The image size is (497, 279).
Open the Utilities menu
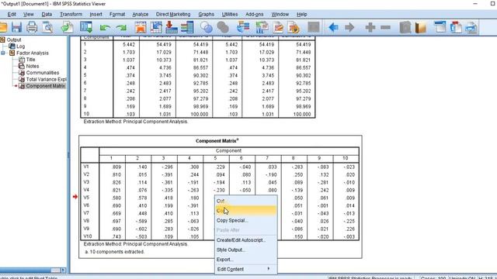coord(230,14)
